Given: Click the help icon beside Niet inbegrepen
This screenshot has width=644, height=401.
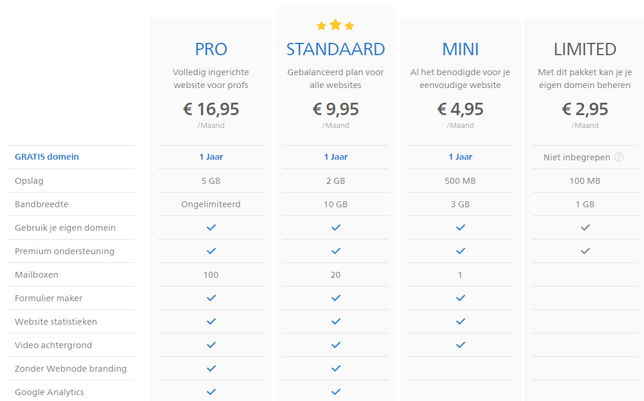Looking at the screenshot, I should [x=619, y=157].
